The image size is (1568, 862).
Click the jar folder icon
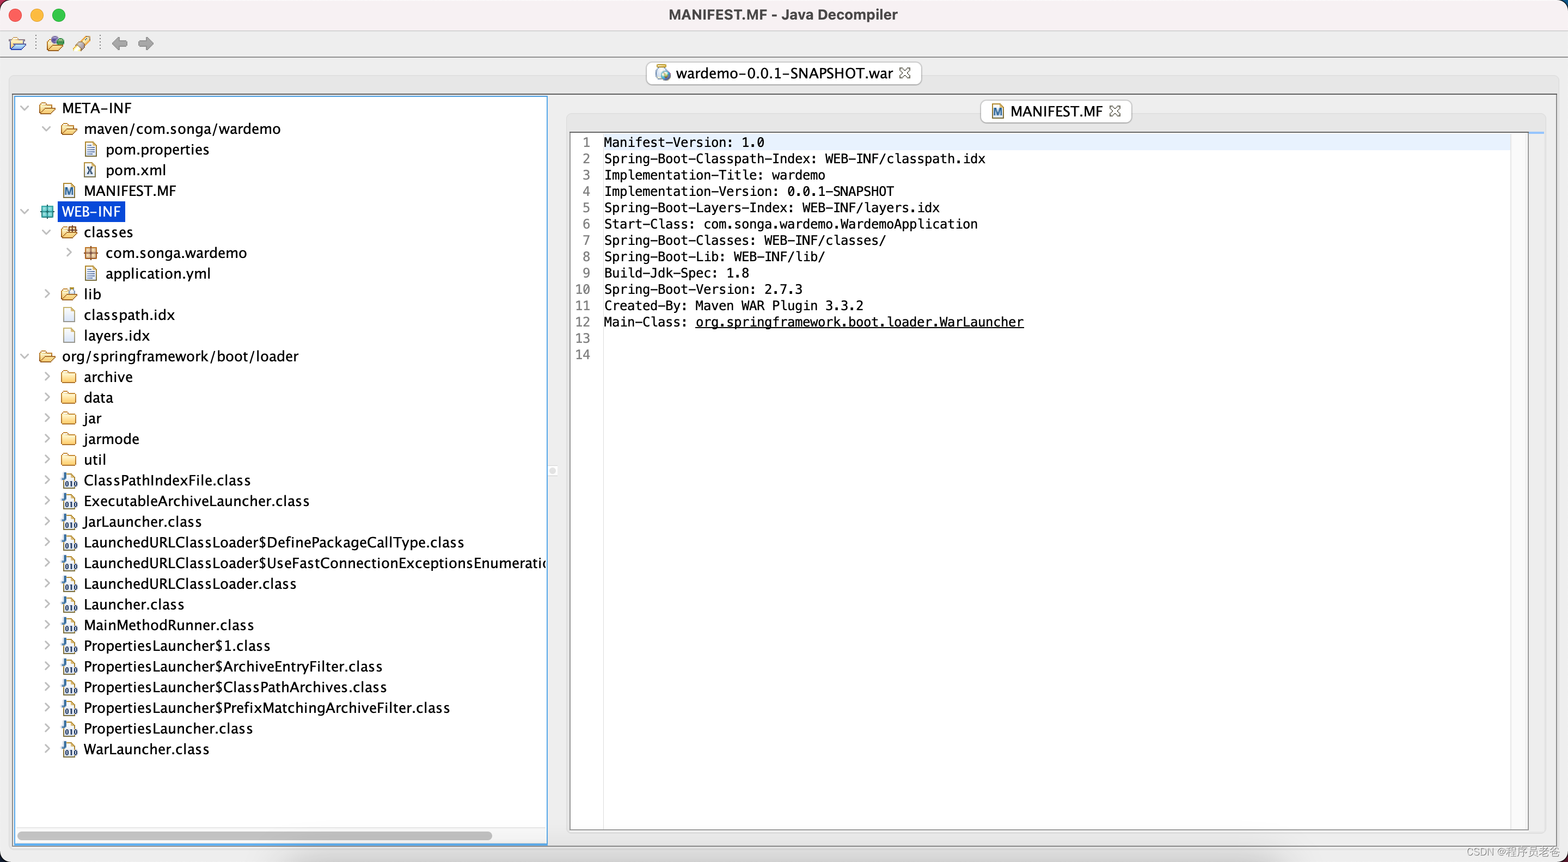pyautogui.click(x=69, y=418)
